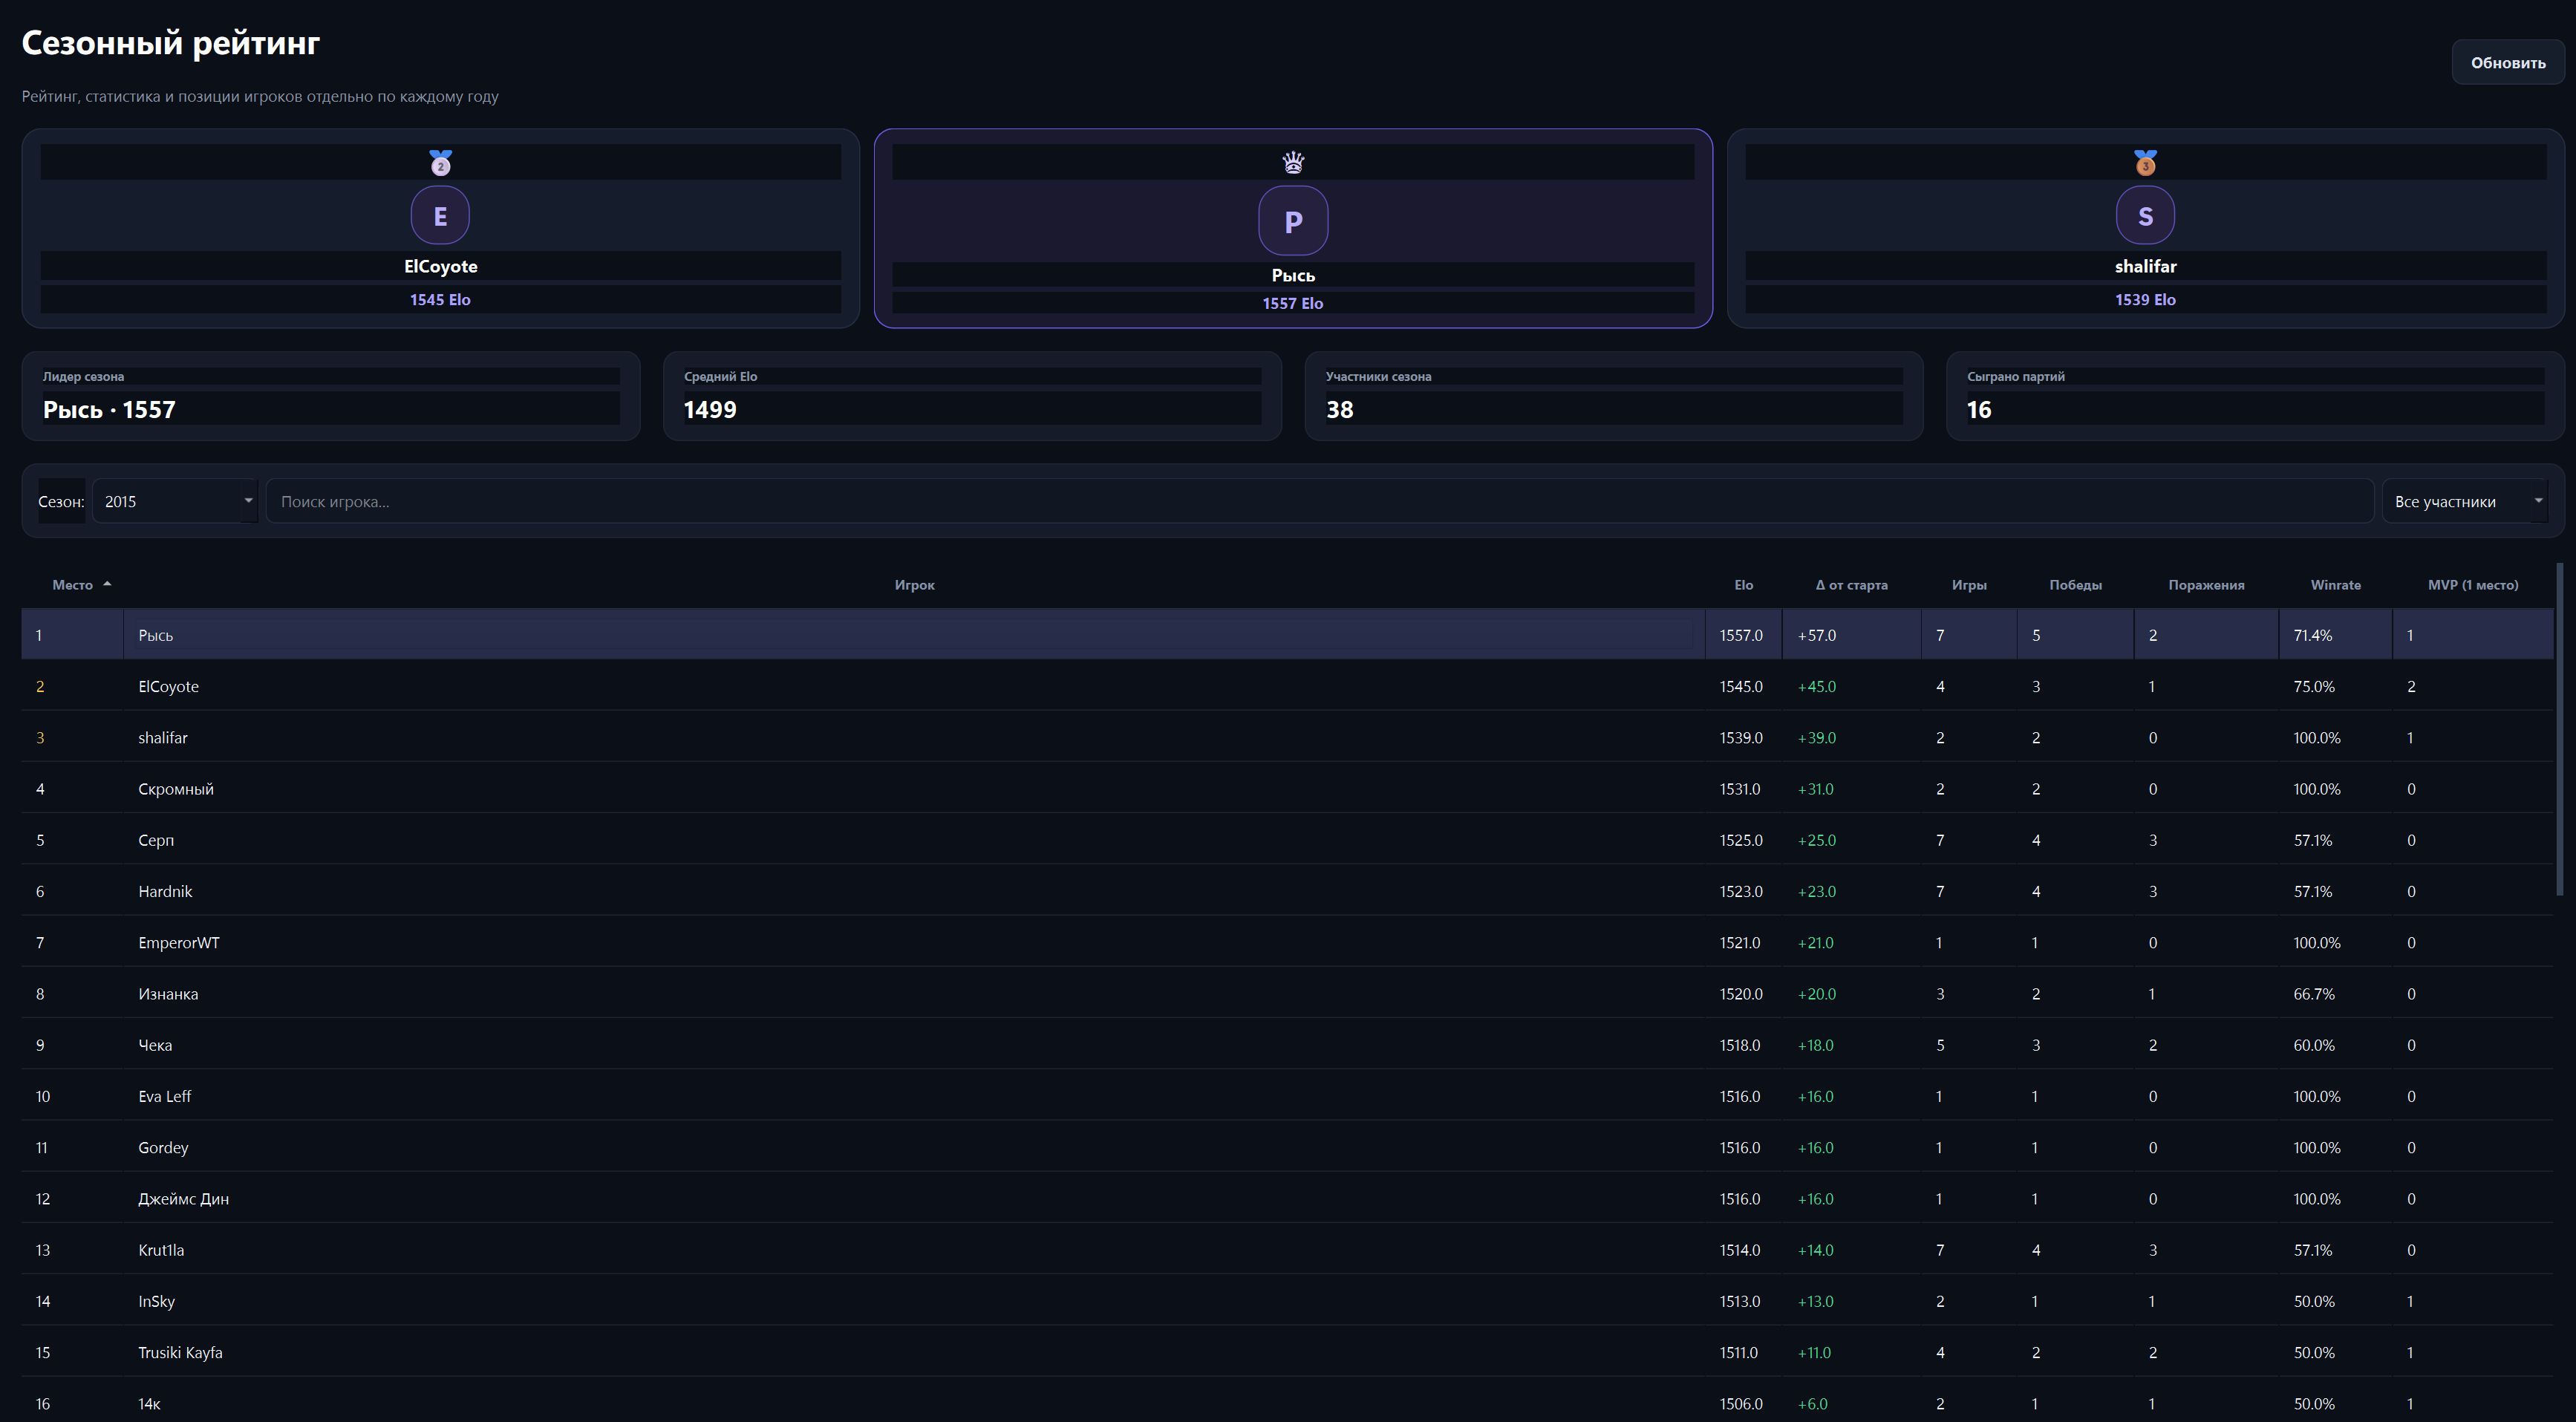This screenshot has height=1422, width=2576.
Task: Sort table by Игры column header
Action: point(1969,585)
